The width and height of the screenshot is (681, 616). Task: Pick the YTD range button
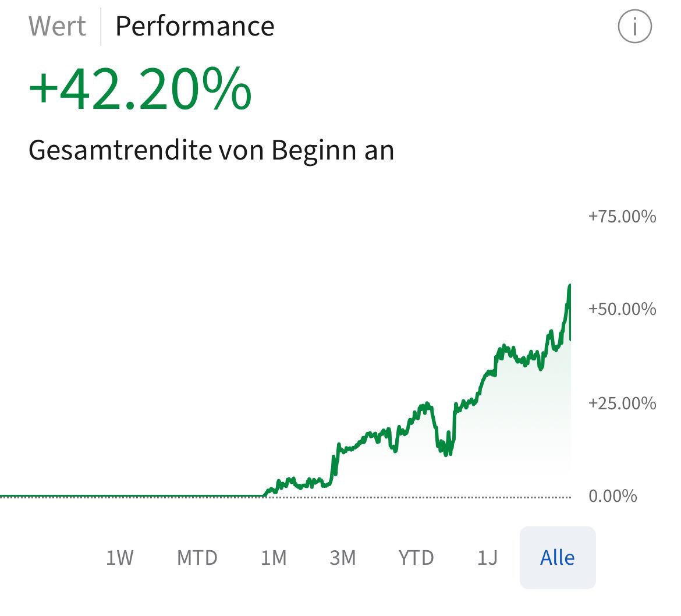click(416, 558)
